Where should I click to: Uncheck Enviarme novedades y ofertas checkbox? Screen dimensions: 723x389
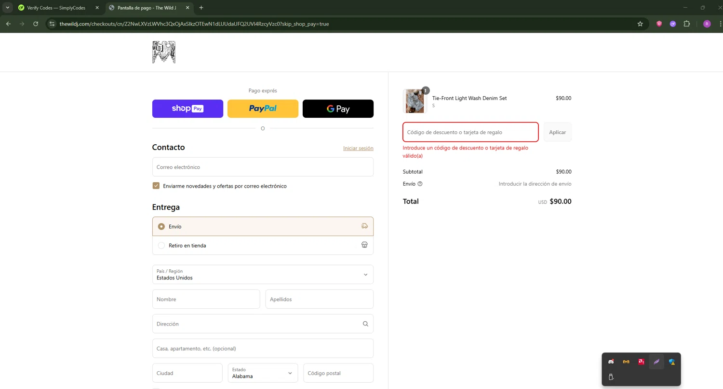click(x=156, y=186)
